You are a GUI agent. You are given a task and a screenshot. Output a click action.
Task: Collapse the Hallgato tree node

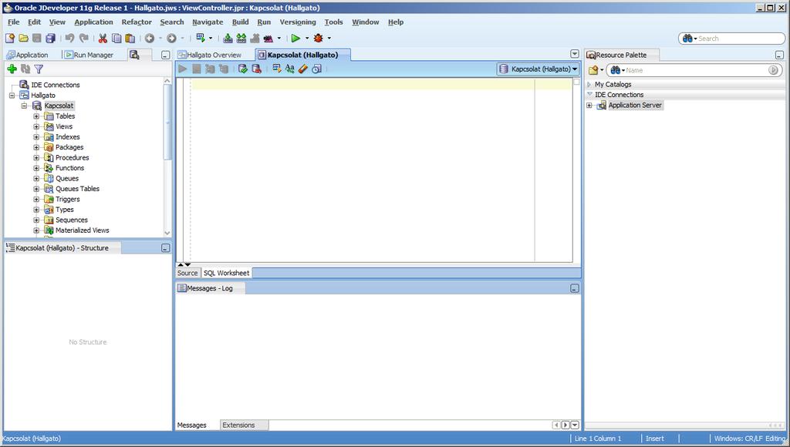coord(12,96)
